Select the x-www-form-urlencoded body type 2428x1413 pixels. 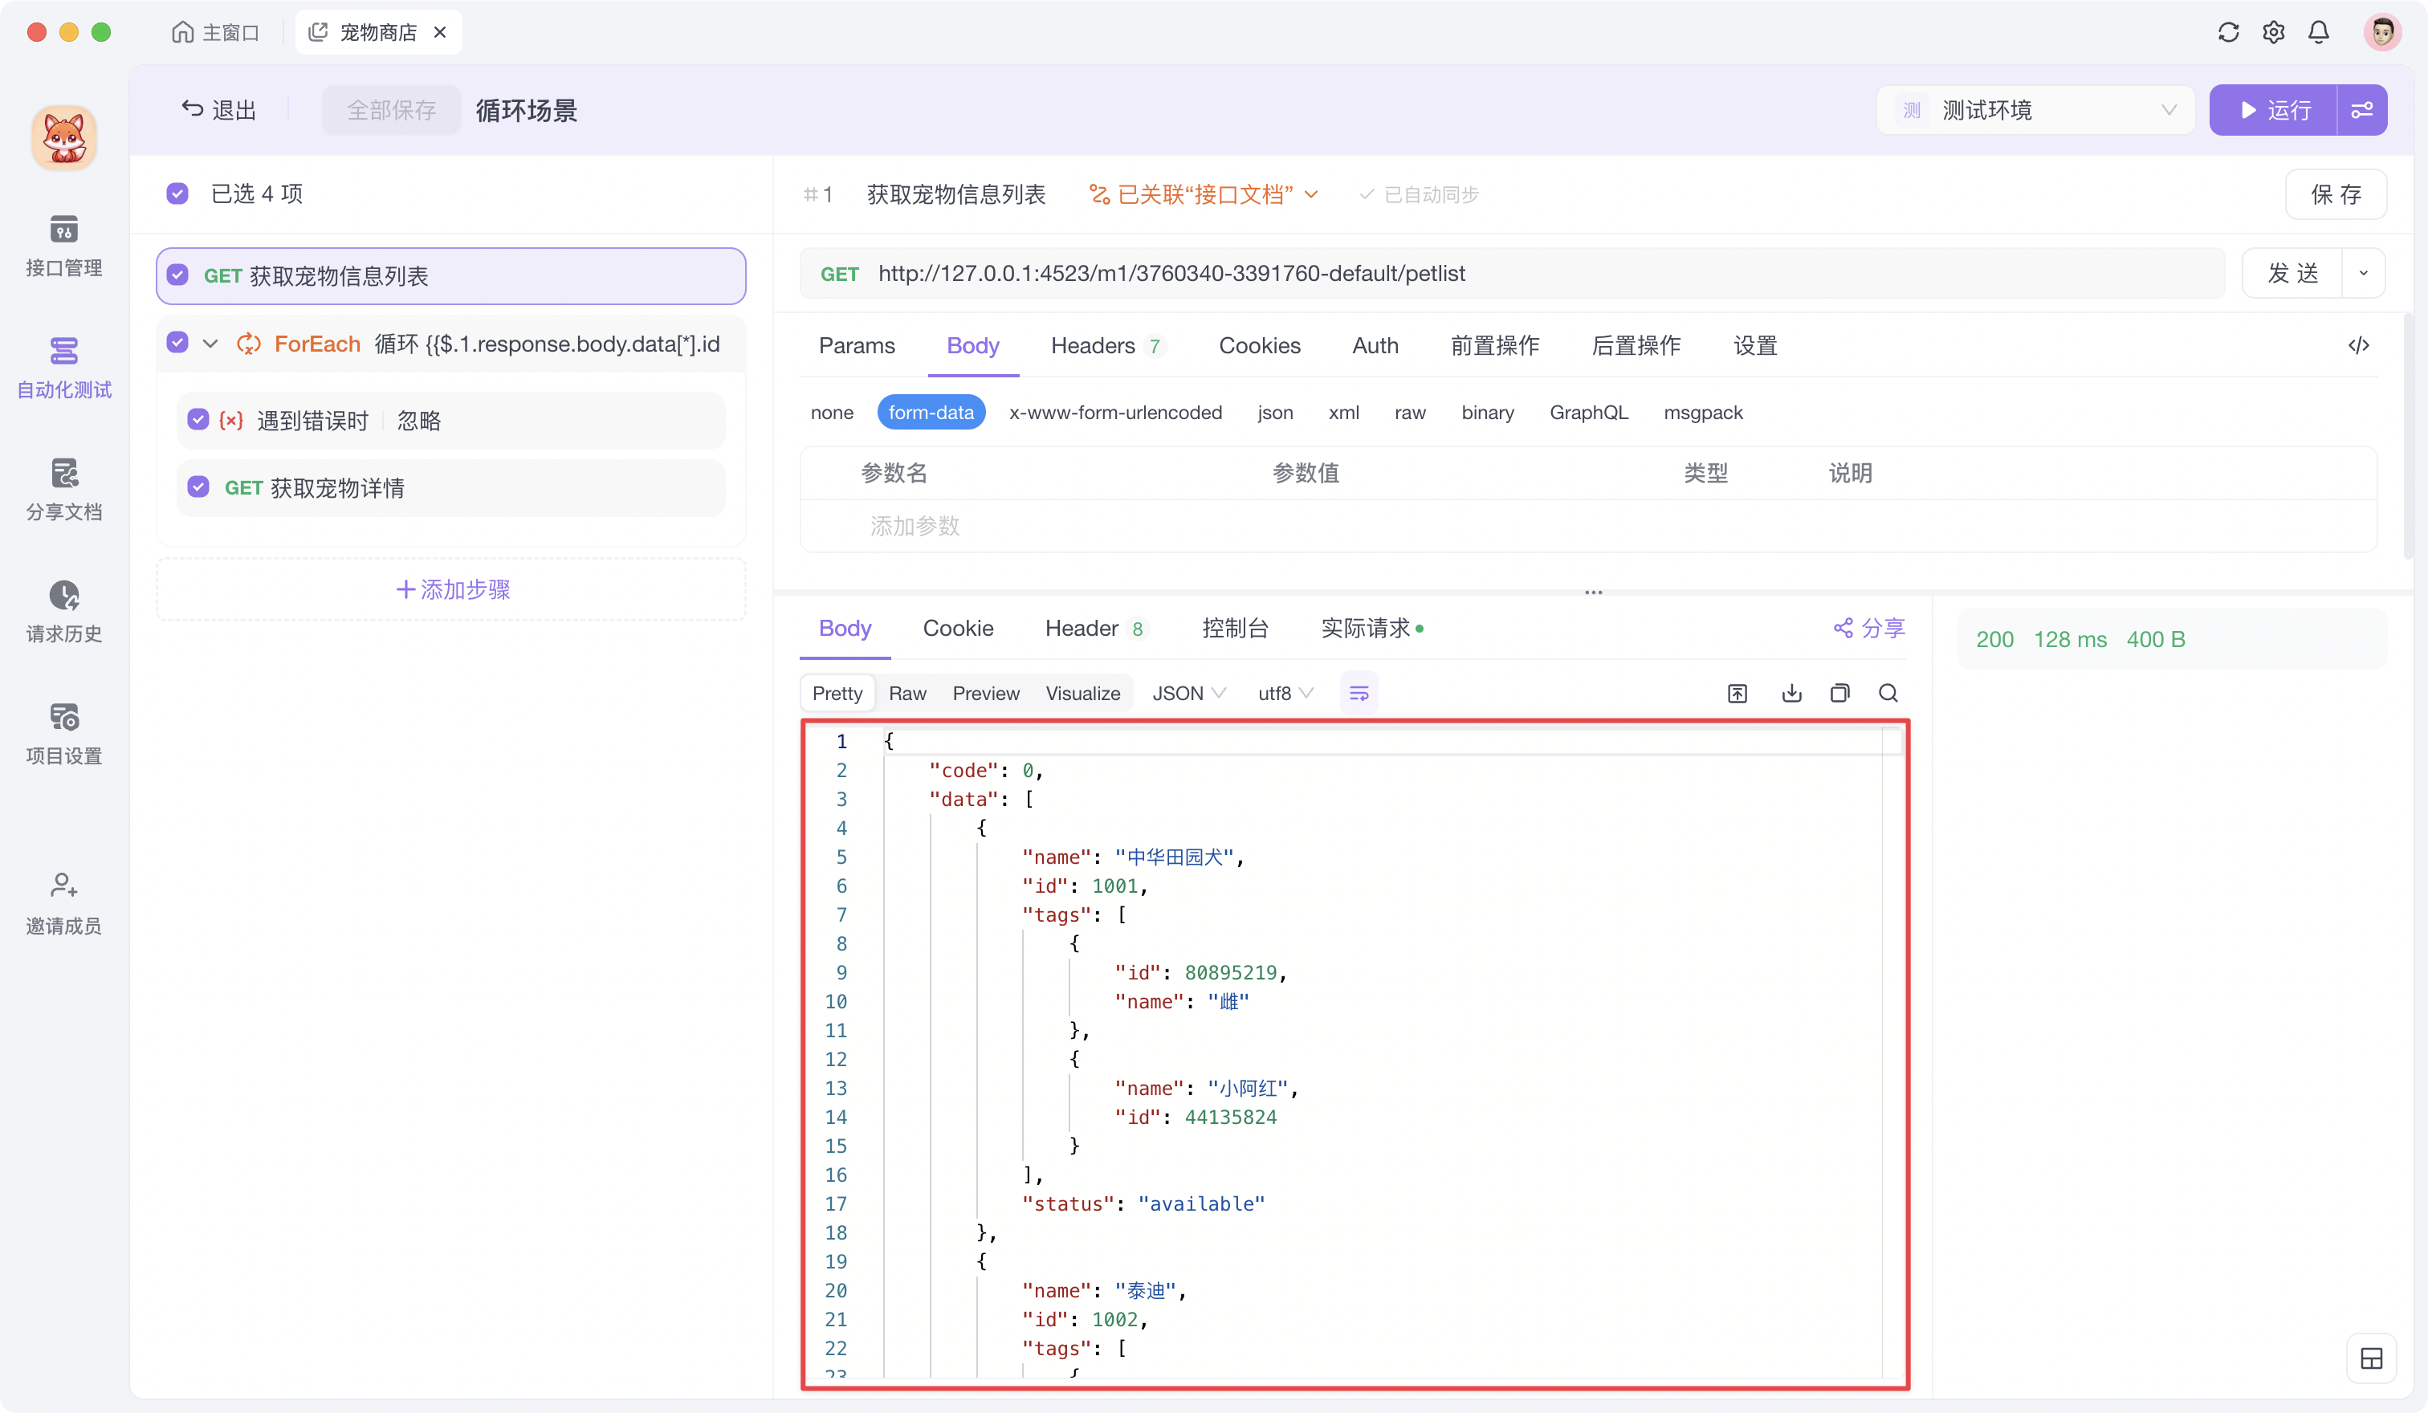pyautogui.click(x=1114, y=412)
